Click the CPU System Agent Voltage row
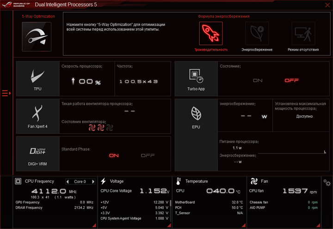 [135, 218]
